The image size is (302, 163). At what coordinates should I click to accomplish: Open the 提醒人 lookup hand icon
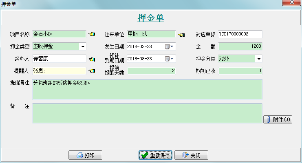coord(92,71)
